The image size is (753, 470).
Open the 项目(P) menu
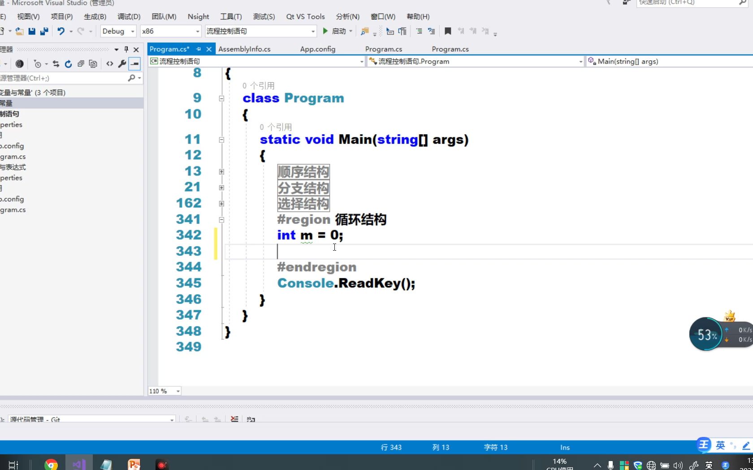click(x=62, y=17)
